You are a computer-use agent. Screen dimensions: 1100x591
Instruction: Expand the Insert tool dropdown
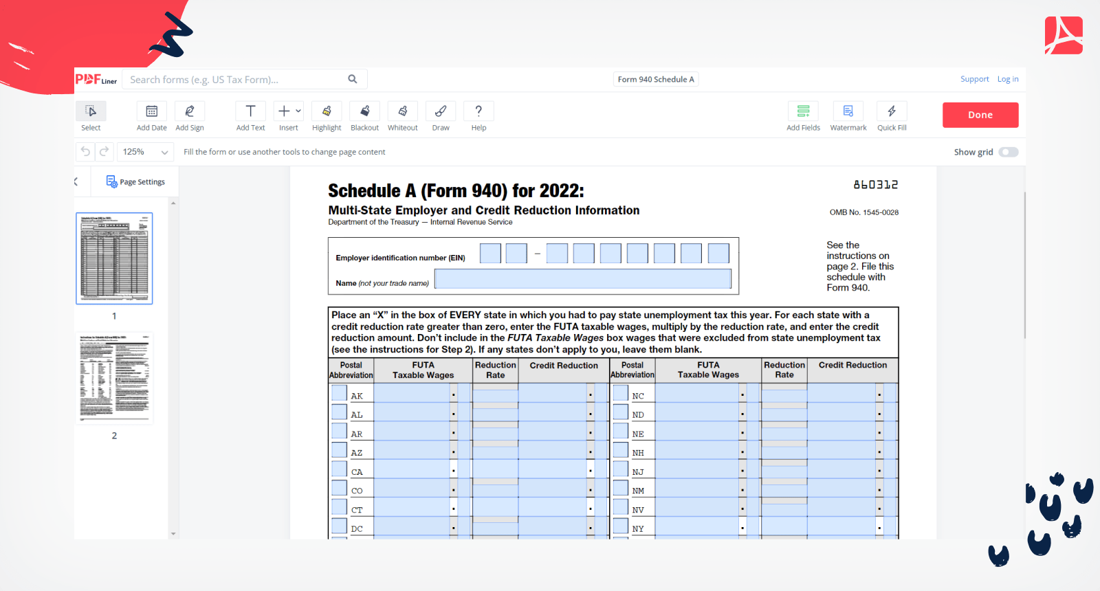pos(298,111)
